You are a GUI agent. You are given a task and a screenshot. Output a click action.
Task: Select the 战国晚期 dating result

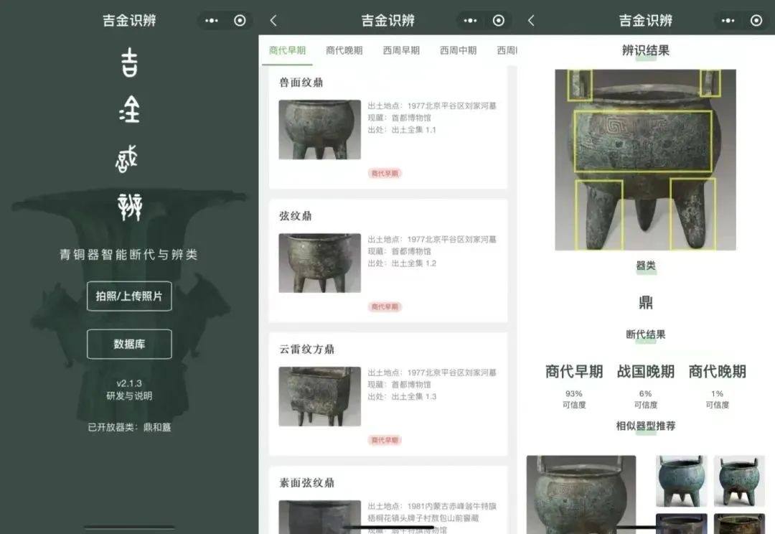tap(645, 372)
